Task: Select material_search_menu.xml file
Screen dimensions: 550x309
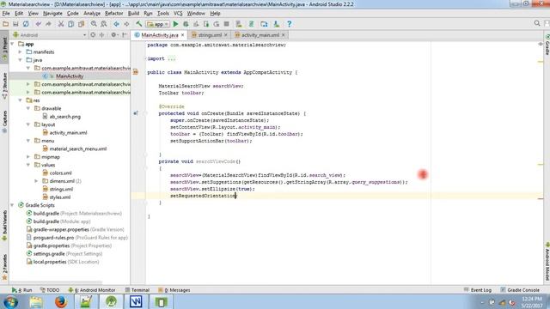Action: tap(78, 148)
